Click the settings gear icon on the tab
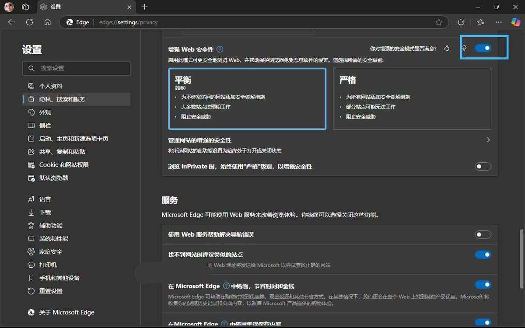Viewport: 525px width, 328px height. pyautogui.click(x=43, y=7)
